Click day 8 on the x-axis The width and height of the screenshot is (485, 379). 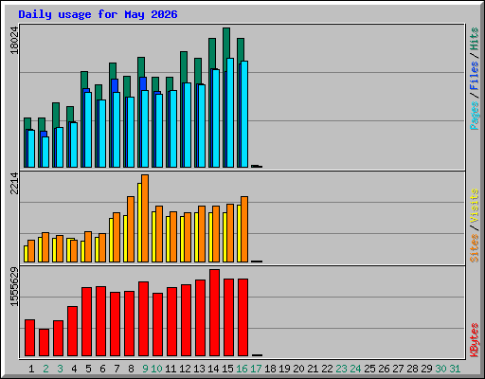(131, 369)
